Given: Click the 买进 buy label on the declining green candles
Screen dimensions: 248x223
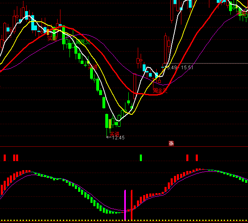Looking at the screenshot, I should (x=93, y=67).
